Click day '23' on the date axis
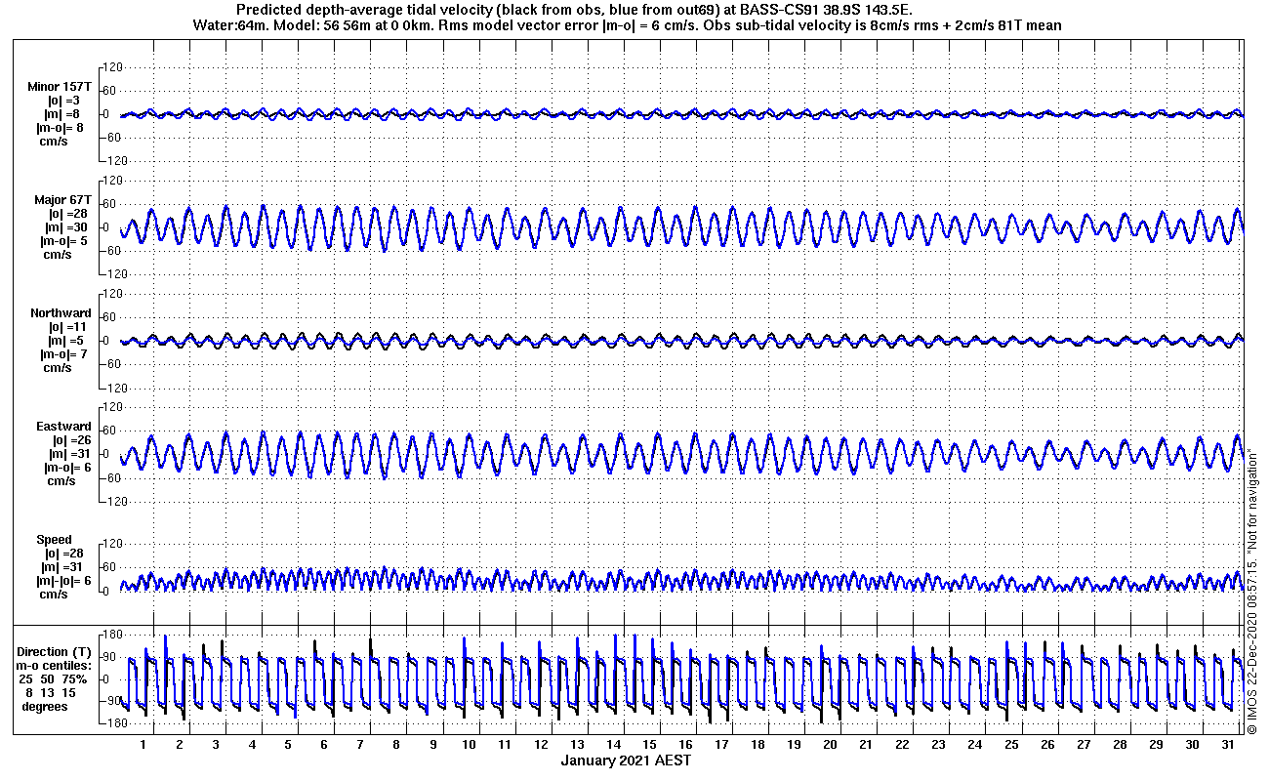The image size is (1269, 781). point(938,744)
